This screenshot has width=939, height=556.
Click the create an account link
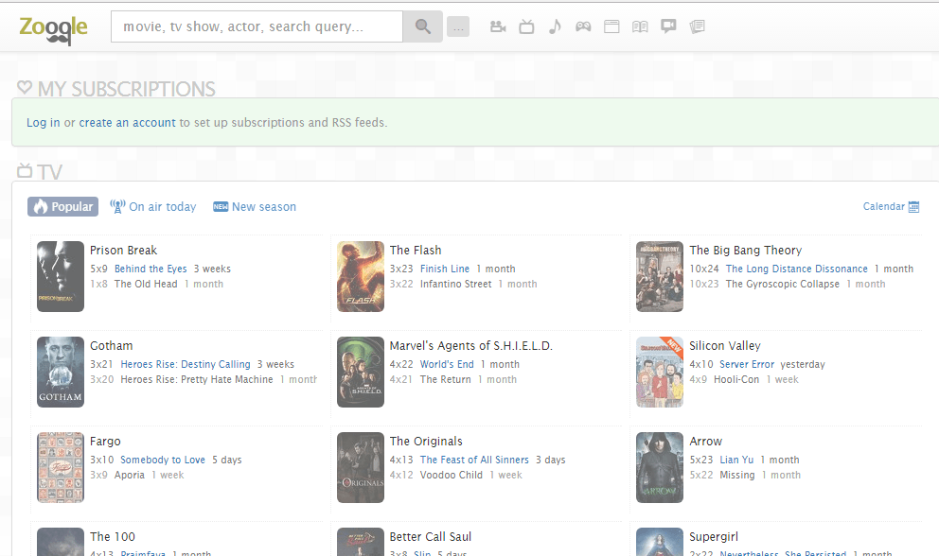[x=128, y=123]
